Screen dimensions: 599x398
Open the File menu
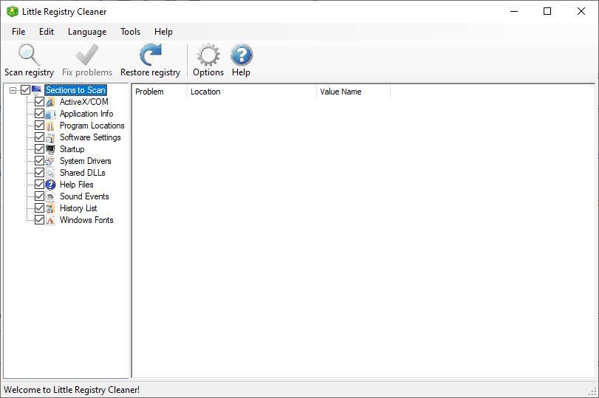(18, 32)
